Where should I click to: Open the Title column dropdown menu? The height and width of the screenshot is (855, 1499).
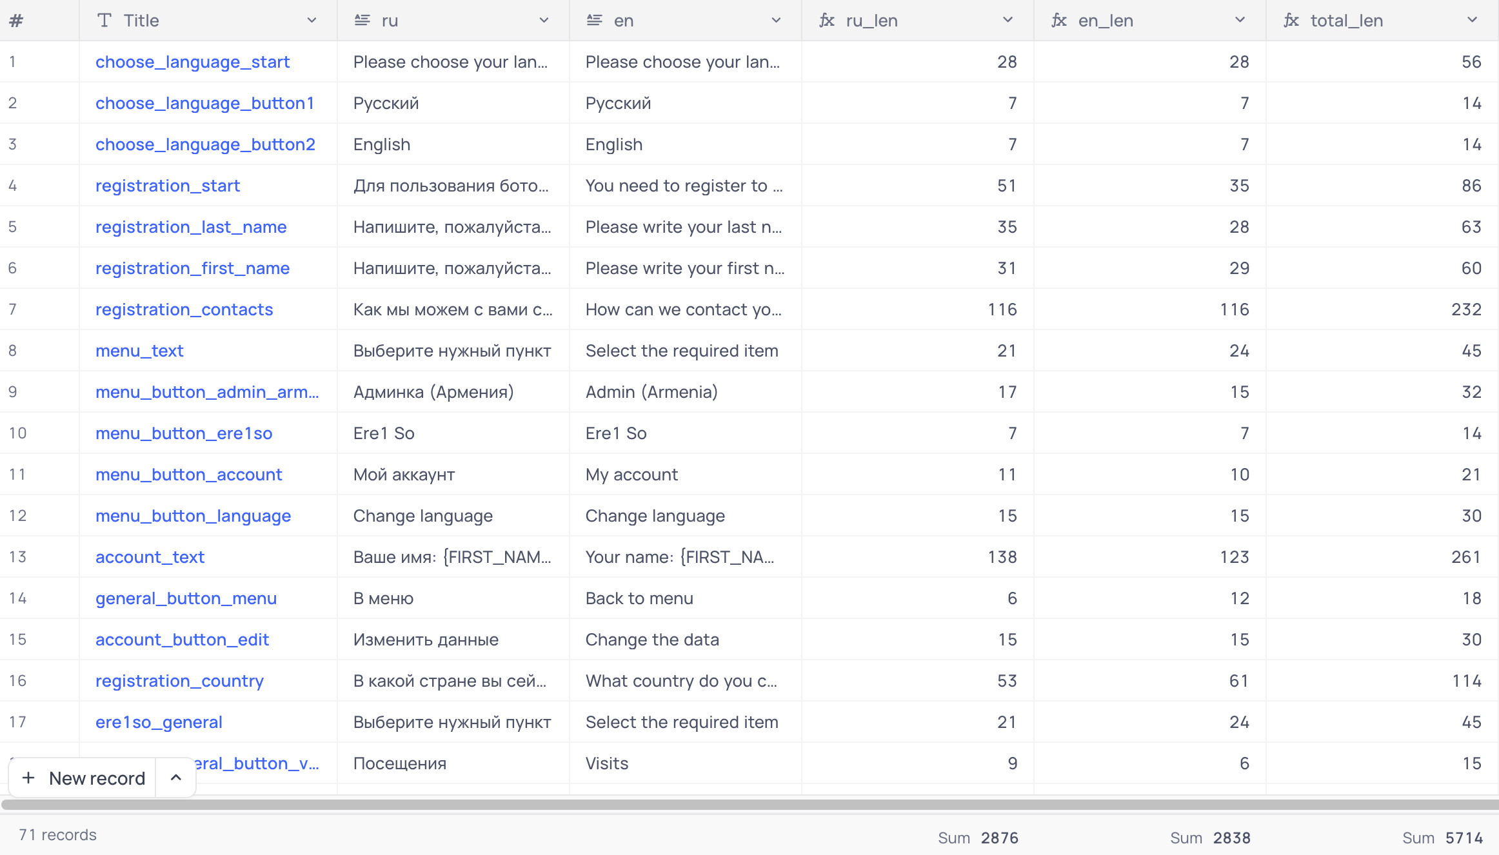click(312, 21)
